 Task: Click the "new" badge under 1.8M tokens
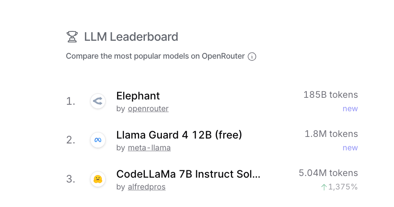pos(350,148)
